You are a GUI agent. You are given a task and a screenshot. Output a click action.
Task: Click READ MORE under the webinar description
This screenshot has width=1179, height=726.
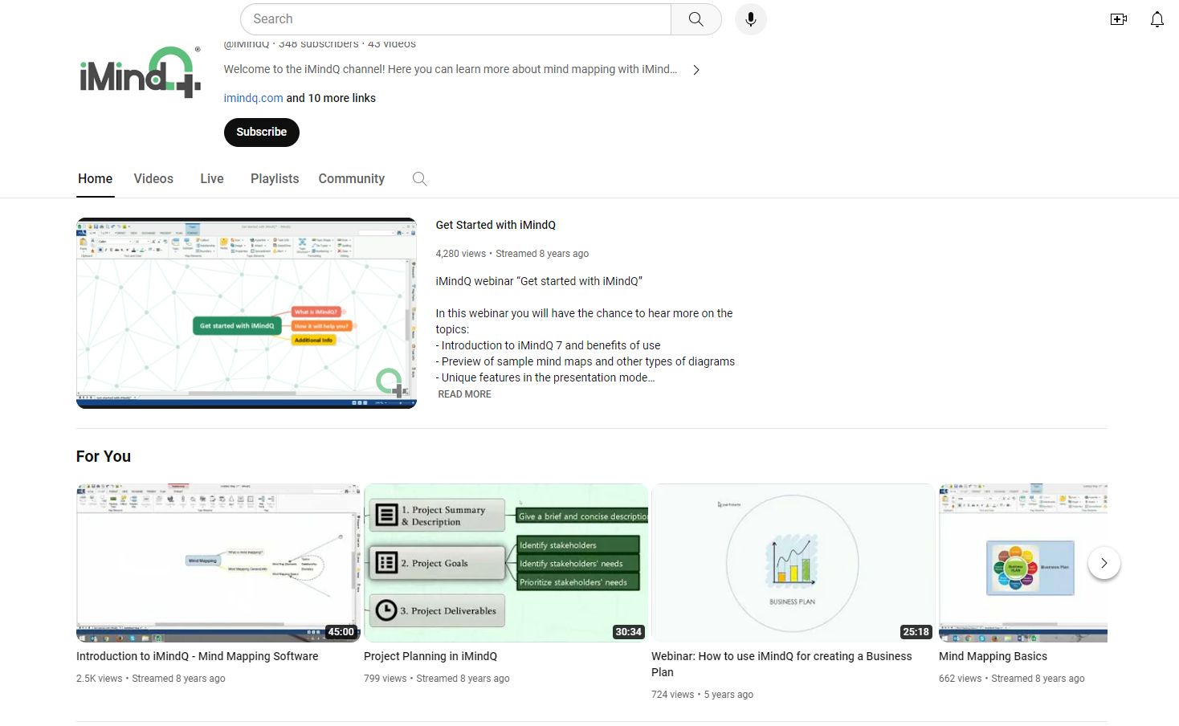pos(464,394)
